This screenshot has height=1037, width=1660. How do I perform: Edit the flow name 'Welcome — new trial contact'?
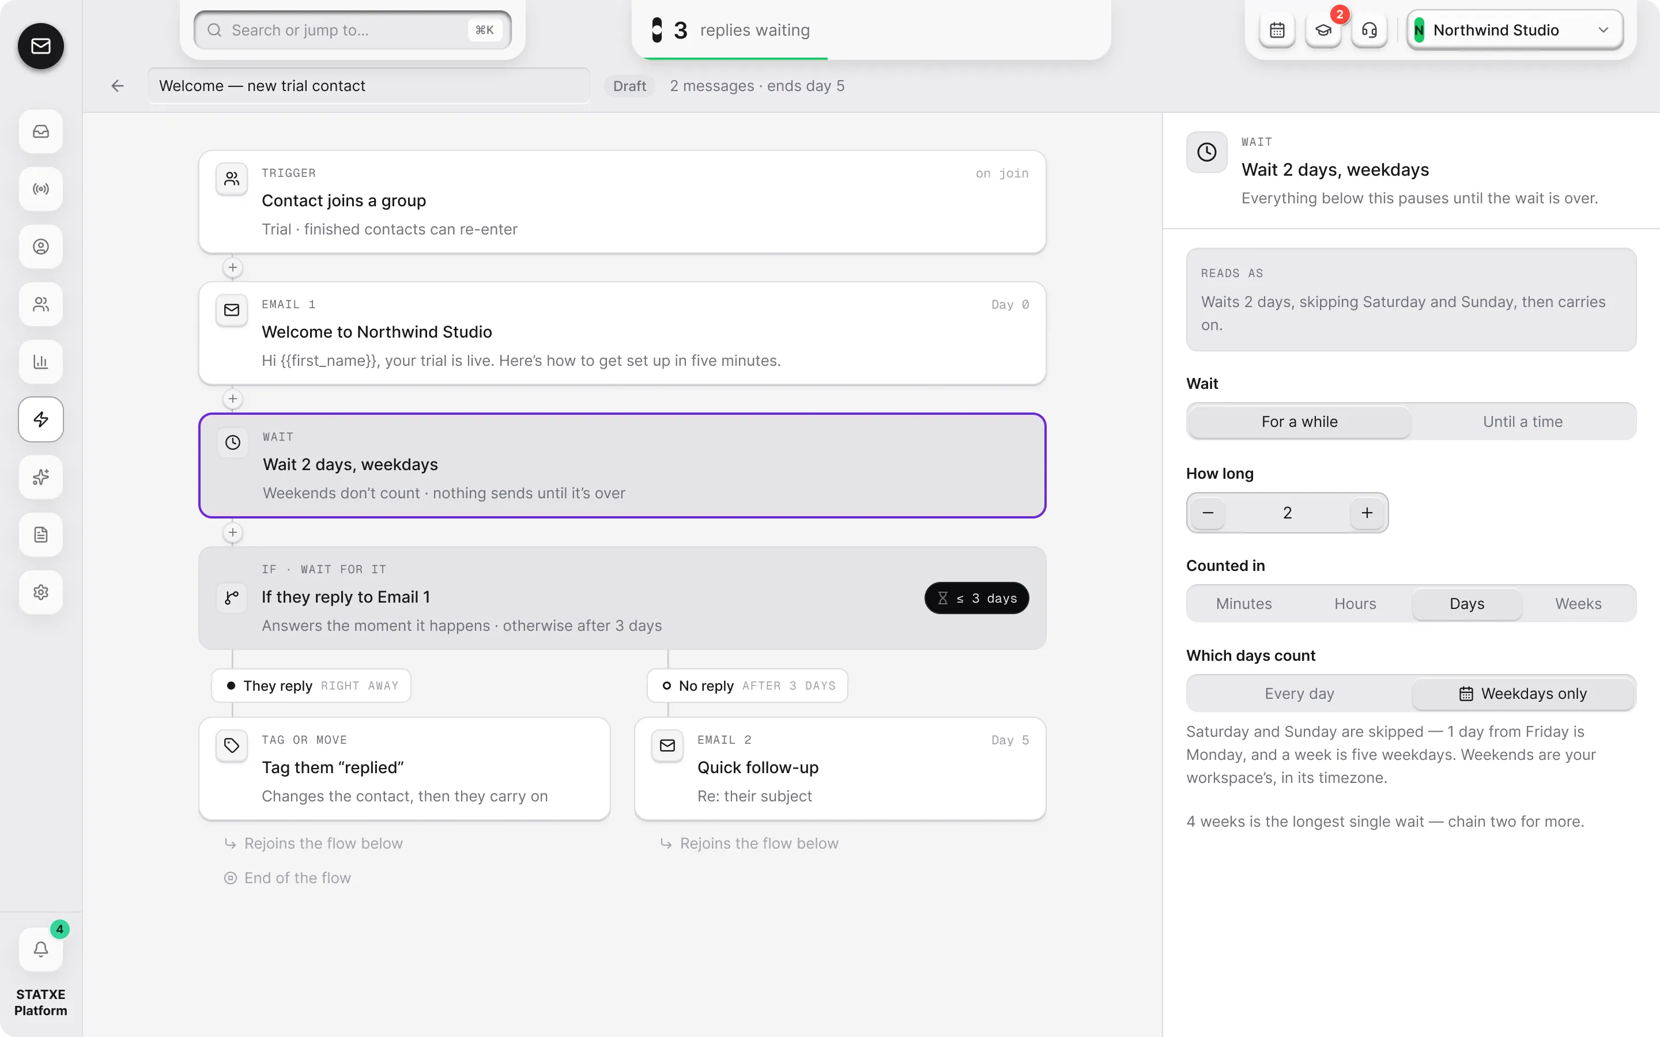pyautogui.click(x=368, y=86)
